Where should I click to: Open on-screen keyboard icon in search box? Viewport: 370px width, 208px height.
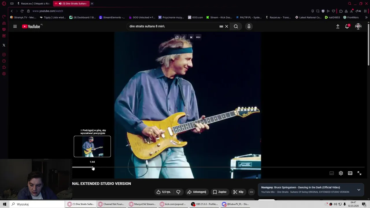pyautogui.click(x=221, y=26)
